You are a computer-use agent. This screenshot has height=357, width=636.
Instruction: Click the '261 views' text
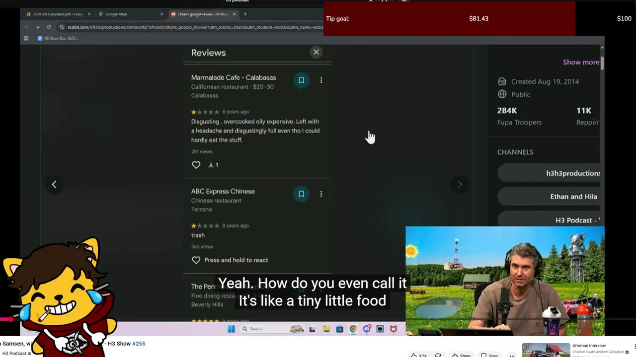(202, 151)
